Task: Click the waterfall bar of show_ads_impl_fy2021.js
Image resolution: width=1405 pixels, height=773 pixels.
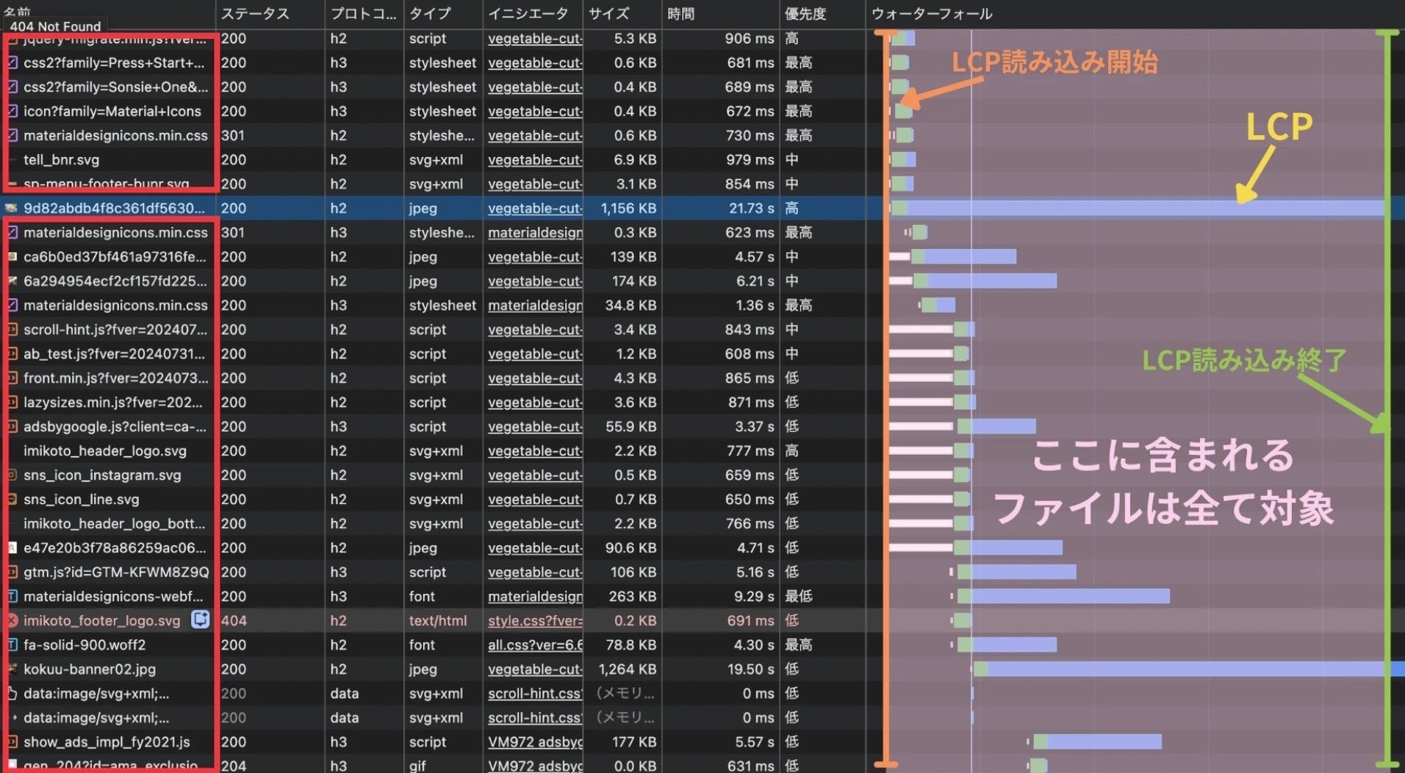Action: tap(1098, 742)
